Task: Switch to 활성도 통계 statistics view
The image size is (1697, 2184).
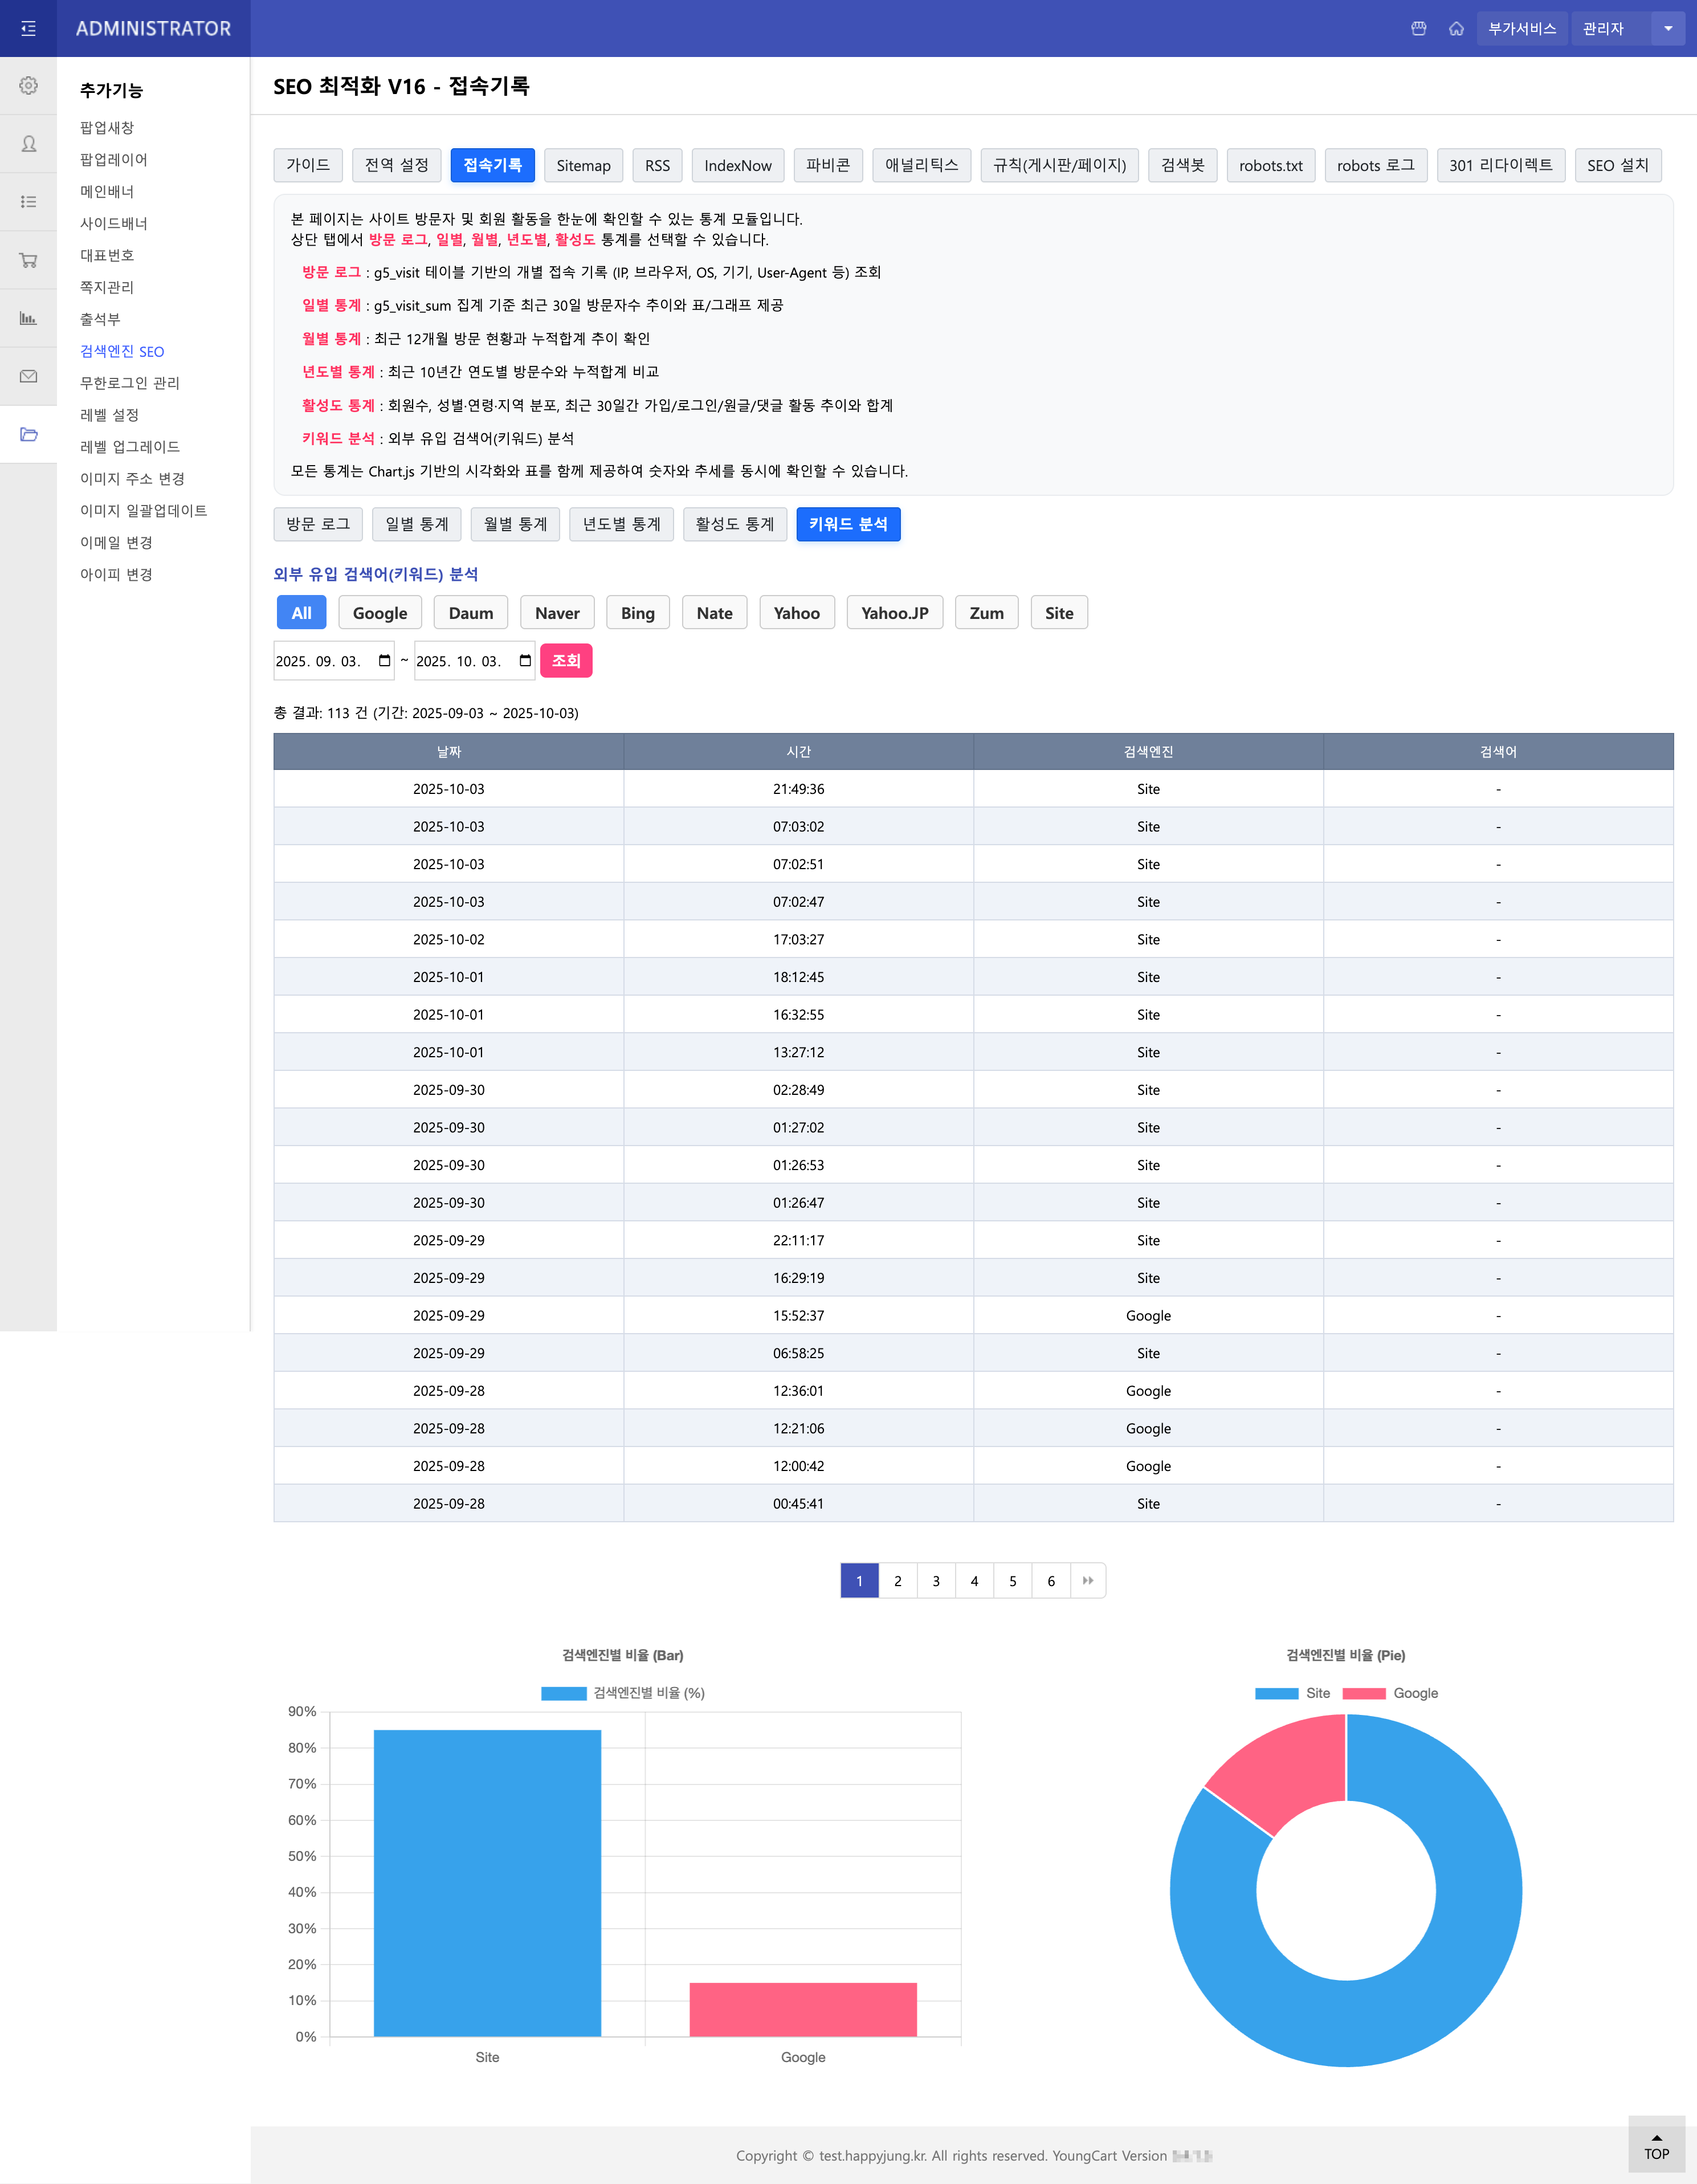Action: [x=735, y=523]
